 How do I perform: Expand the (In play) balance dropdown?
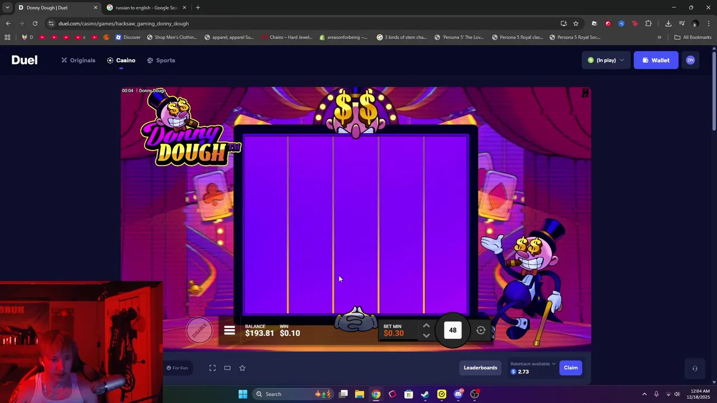point(606,60)
